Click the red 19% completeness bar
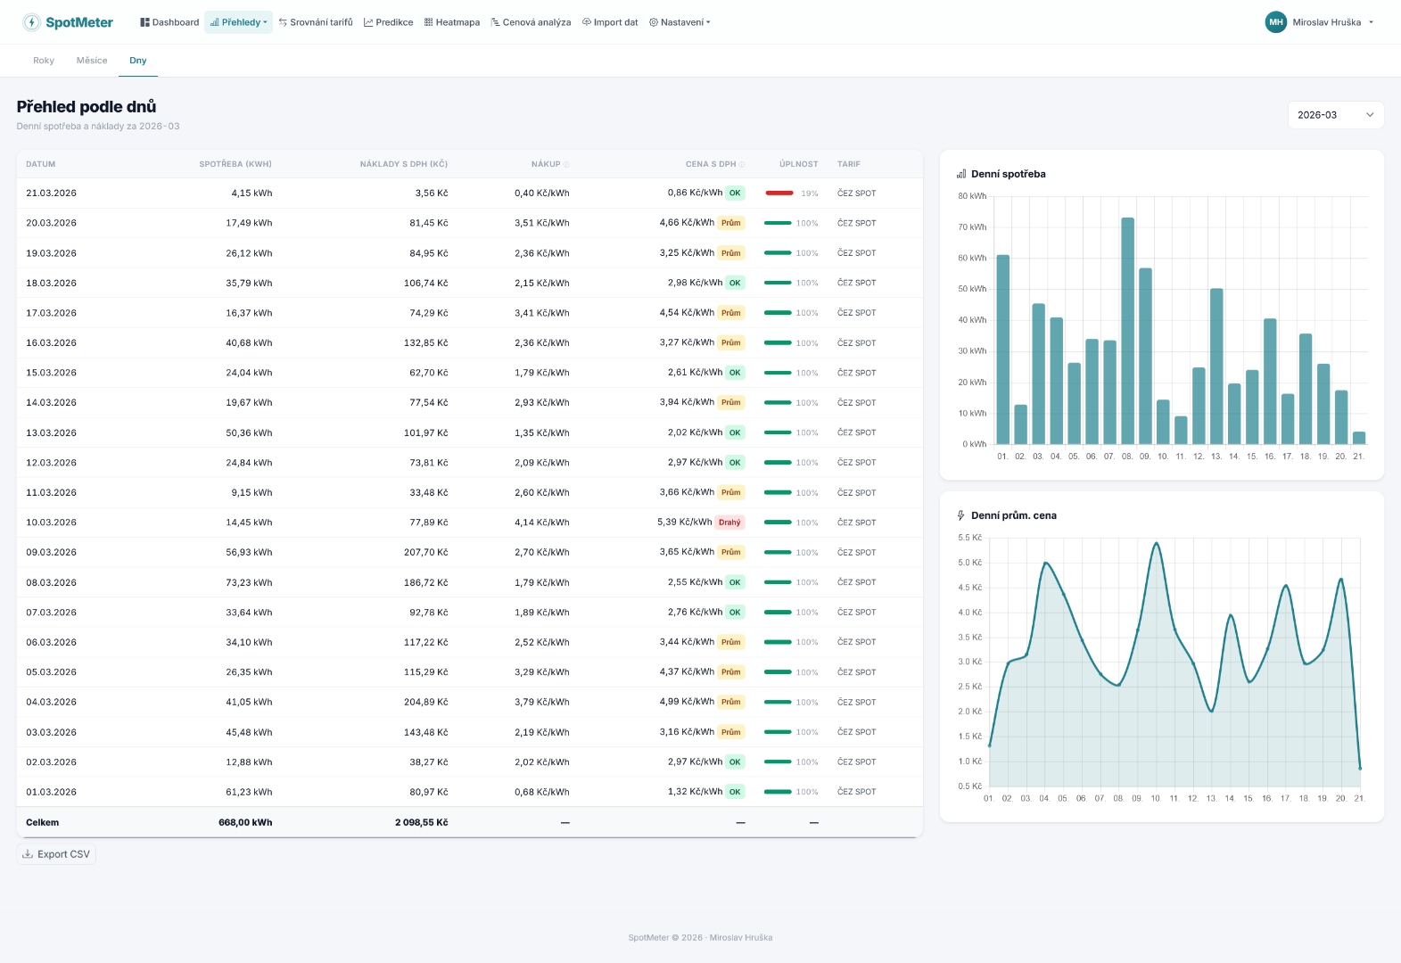 [x=779, y=193]
